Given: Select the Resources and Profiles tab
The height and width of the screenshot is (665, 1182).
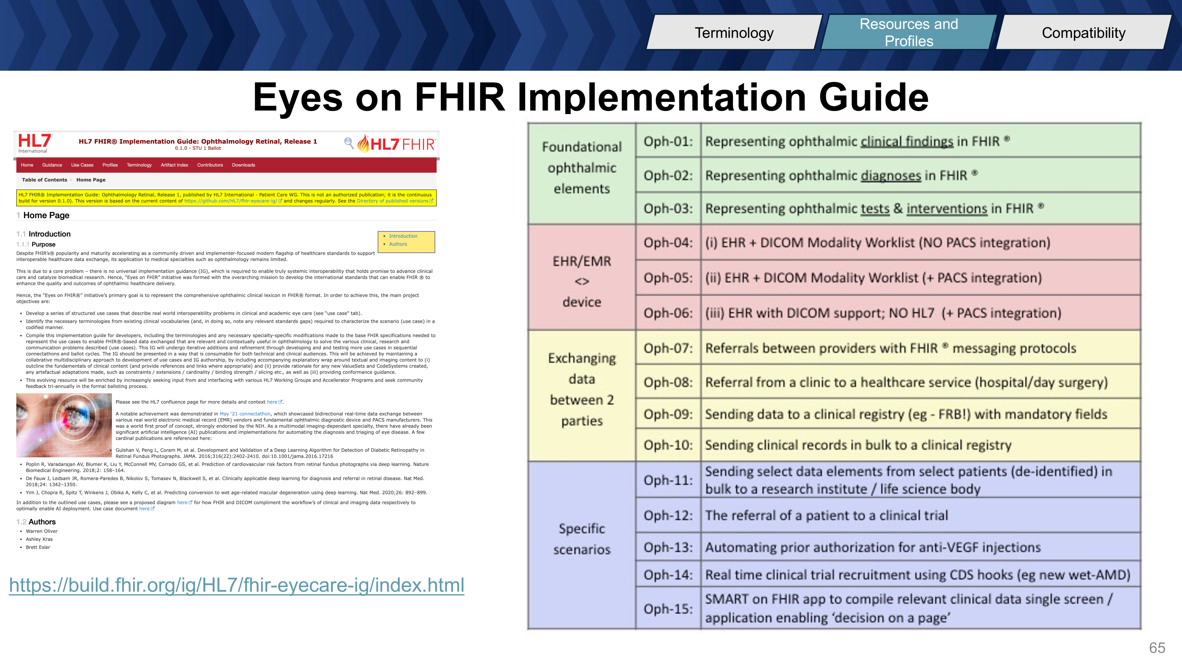Looking at the screenshot, I should tap(909, 33).
